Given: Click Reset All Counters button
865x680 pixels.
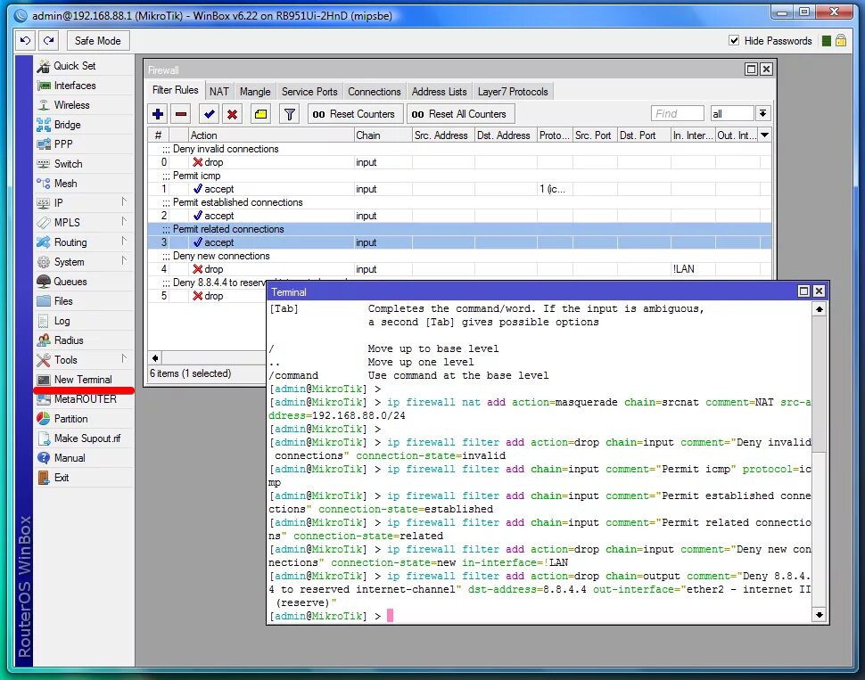Looking at the screenshot, I should 460,114.
